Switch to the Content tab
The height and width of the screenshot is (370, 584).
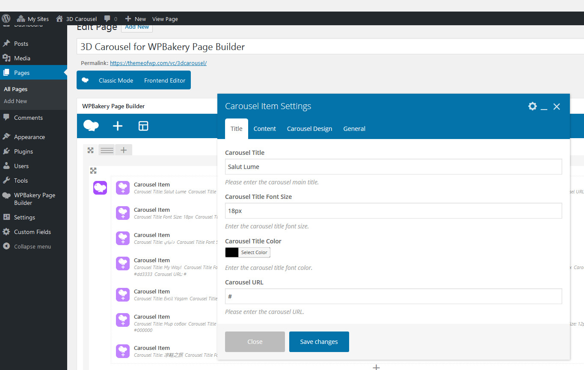(265, 129)
